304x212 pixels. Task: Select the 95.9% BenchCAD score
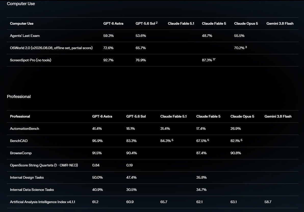click(97, 141)
